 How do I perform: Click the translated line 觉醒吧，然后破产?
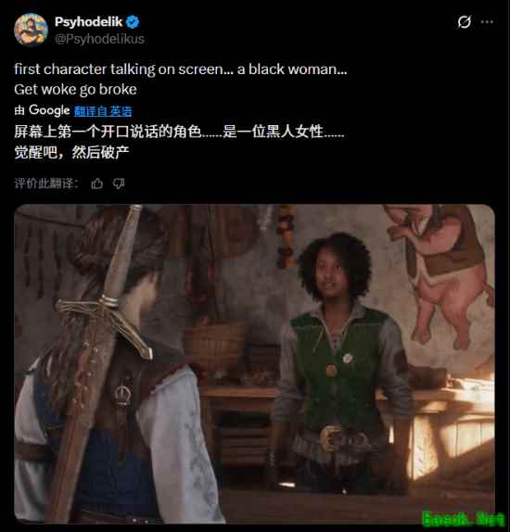coord(71,152)
